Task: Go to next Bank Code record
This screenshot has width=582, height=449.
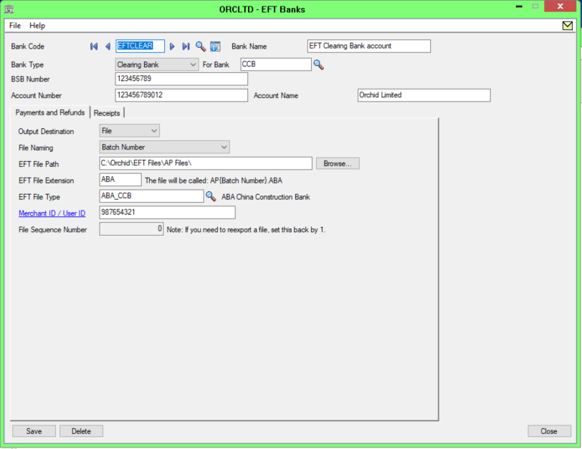Action: click(x=172, y=47)
